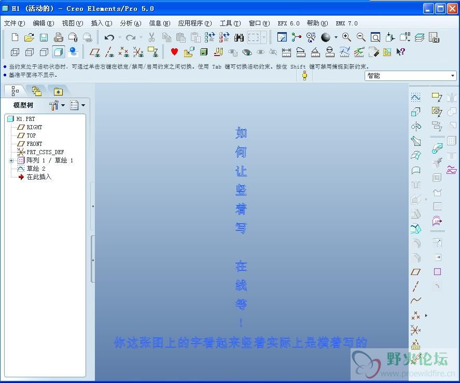
Task: Toggle annotation element display
Action: pyautogui.click(x=153, y=52)
